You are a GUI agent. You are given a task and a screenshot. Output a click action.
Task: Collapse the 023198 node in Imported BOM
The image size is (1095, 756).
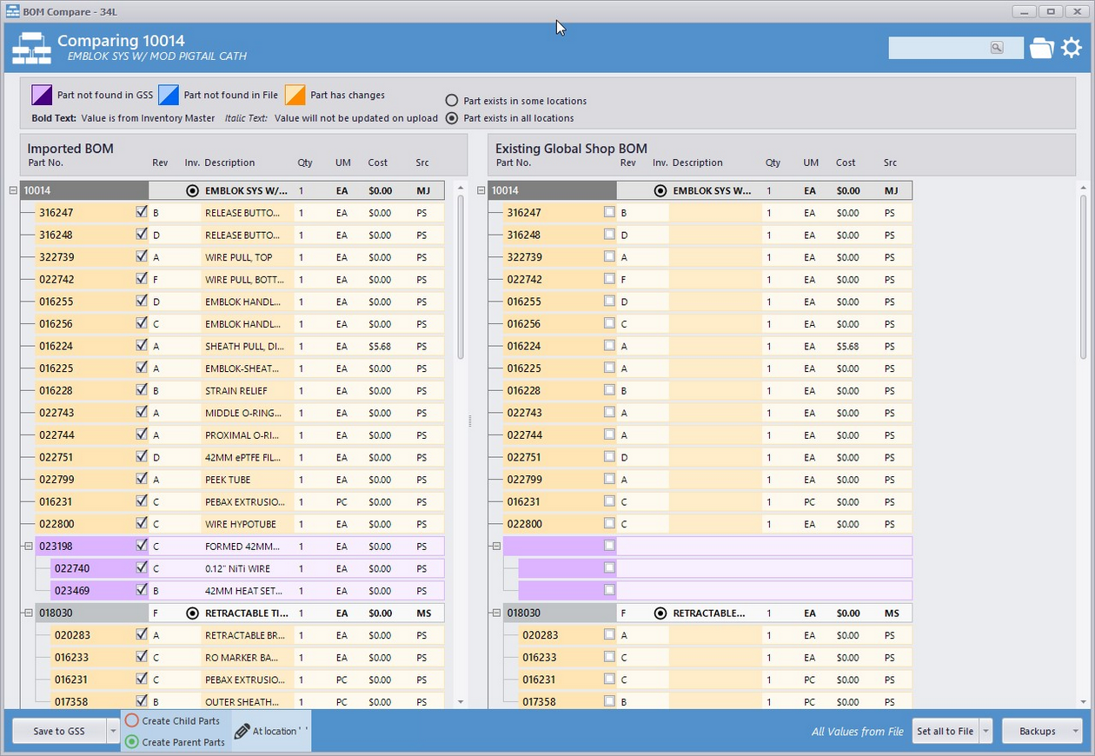[x=29, y=547]
